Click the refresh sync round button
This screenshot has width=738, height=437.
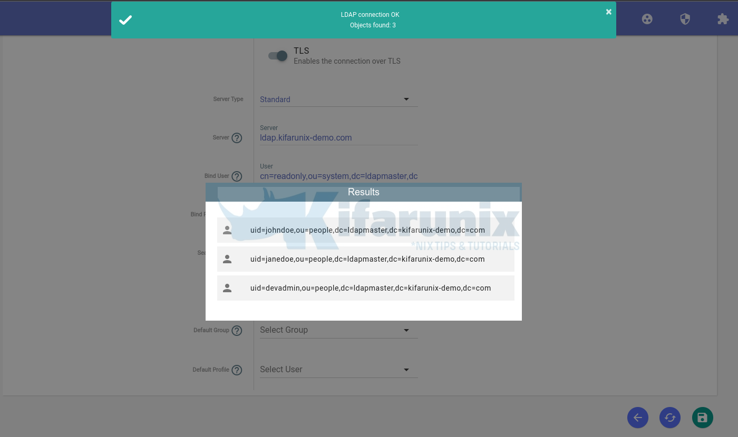click(670, 418)
